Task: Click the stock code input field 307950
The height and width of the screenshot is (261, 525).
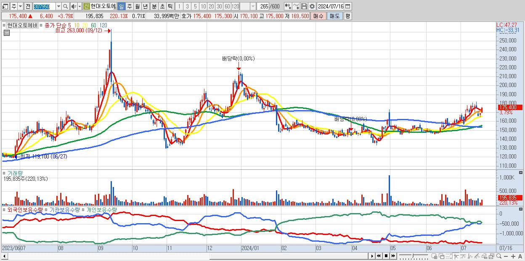Action: pyautogui.click(x=44, y=6)
